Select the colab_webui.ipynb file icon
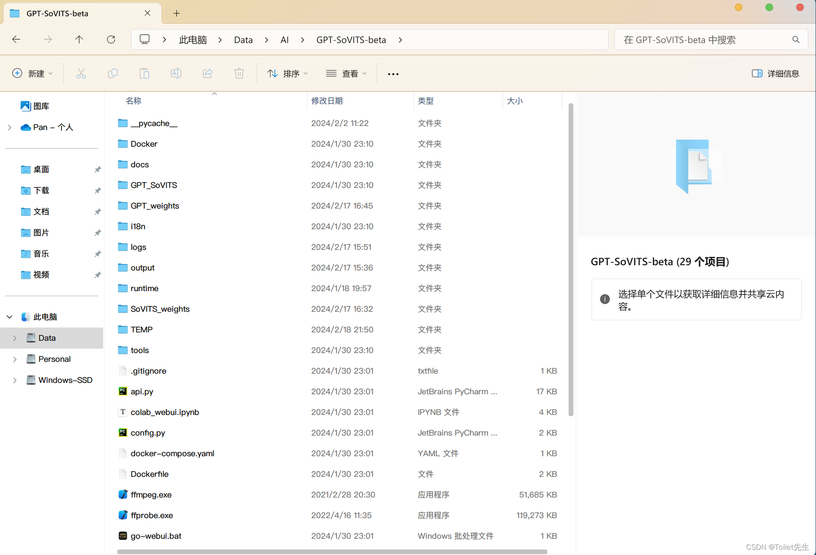Screen dimensions: 816x555 coord(123,412)
